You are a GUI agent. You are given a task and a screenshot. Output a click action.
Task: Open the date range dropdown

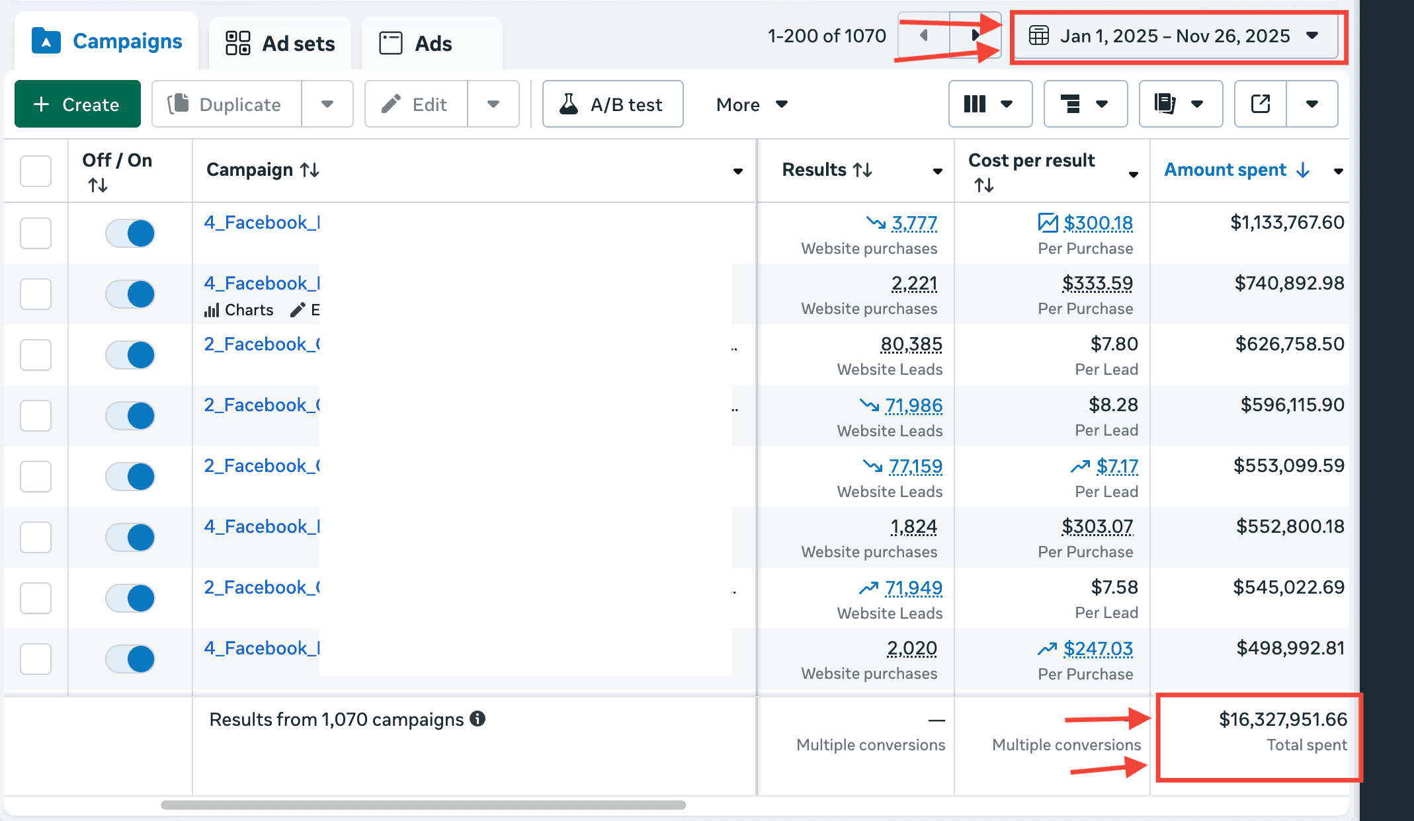[x=1175, y=36]
